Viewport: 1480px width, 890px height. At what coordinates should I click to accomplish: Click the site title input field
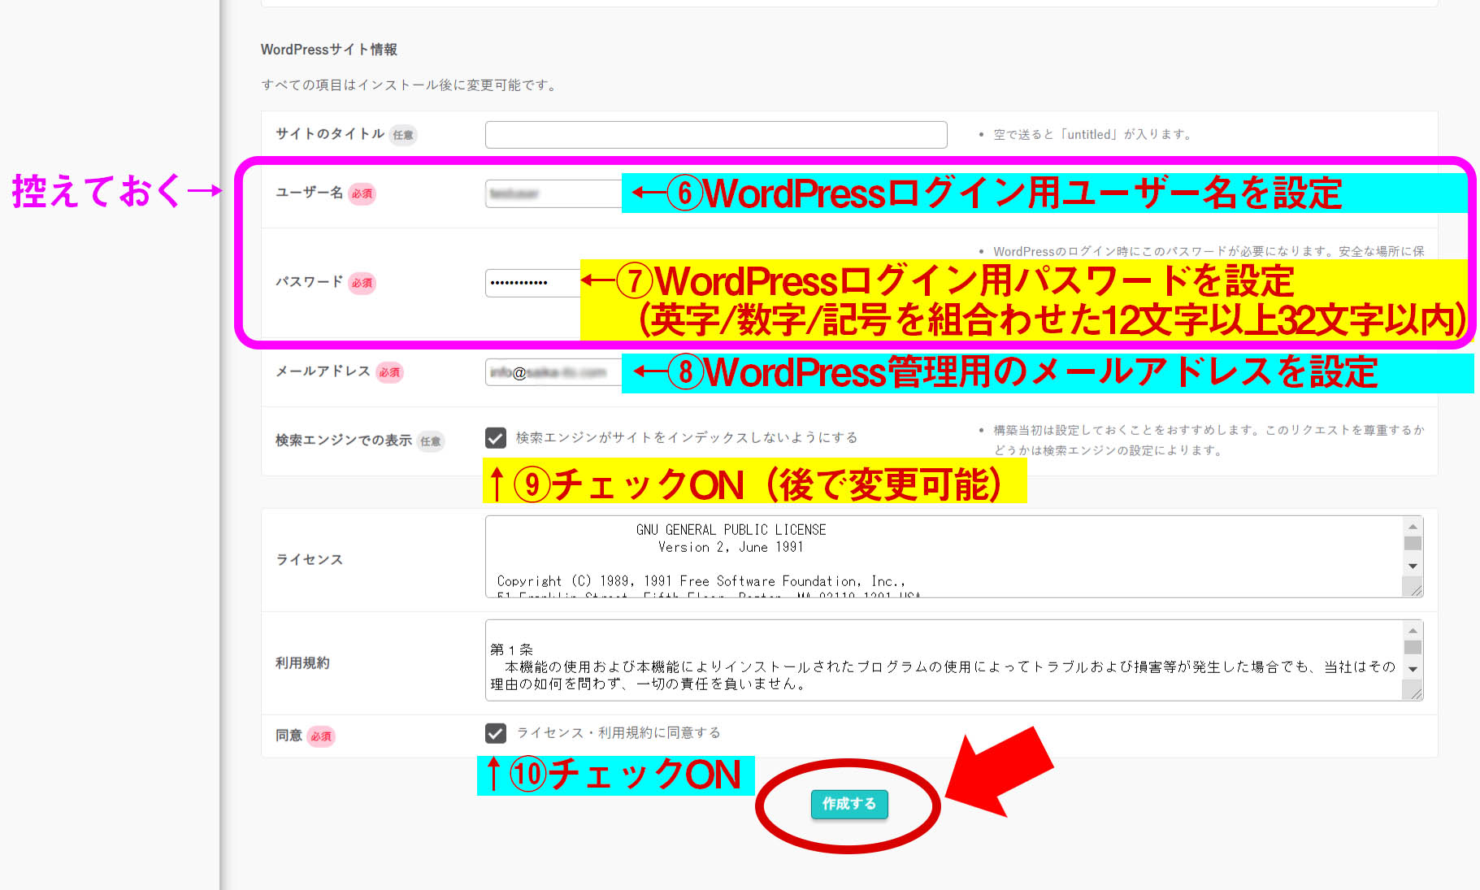716,135
